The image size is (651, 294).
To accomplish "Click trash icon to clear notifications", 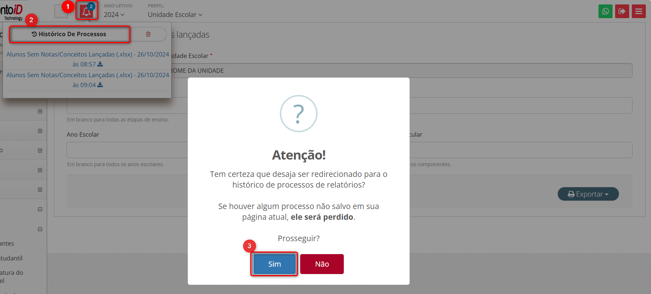I will click(x=148, y=34).
